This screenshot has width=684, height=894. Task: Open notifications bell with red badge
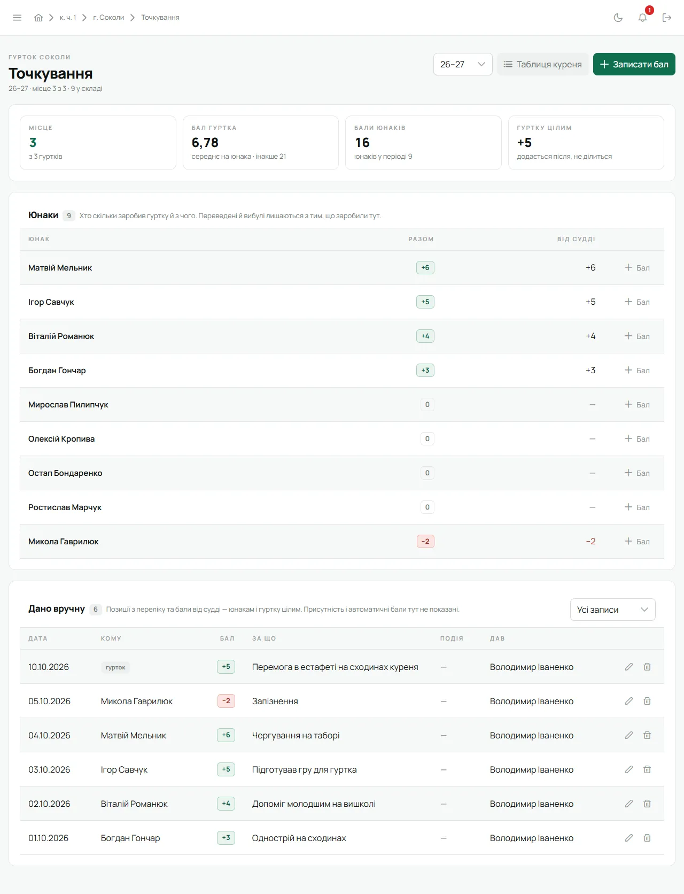tap(643, 18)
